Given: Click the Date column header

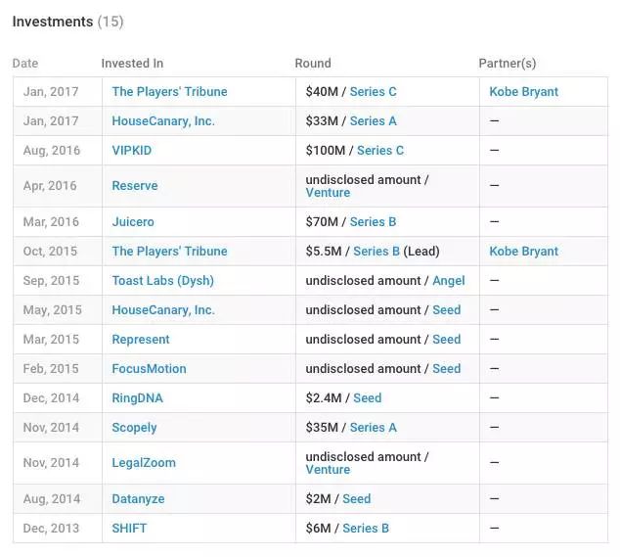Looking at the screenshot, I should pos(25,64).
